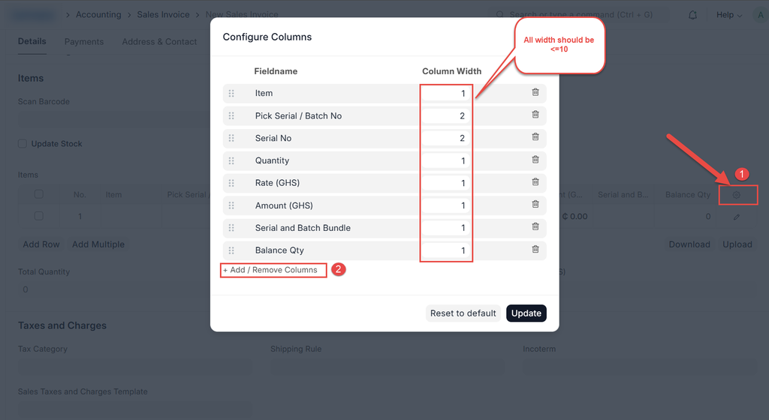Screen dimensions: 769x420
Task: Click drag handle beside Amount (GHS)
Action: [x=231, y=205]
